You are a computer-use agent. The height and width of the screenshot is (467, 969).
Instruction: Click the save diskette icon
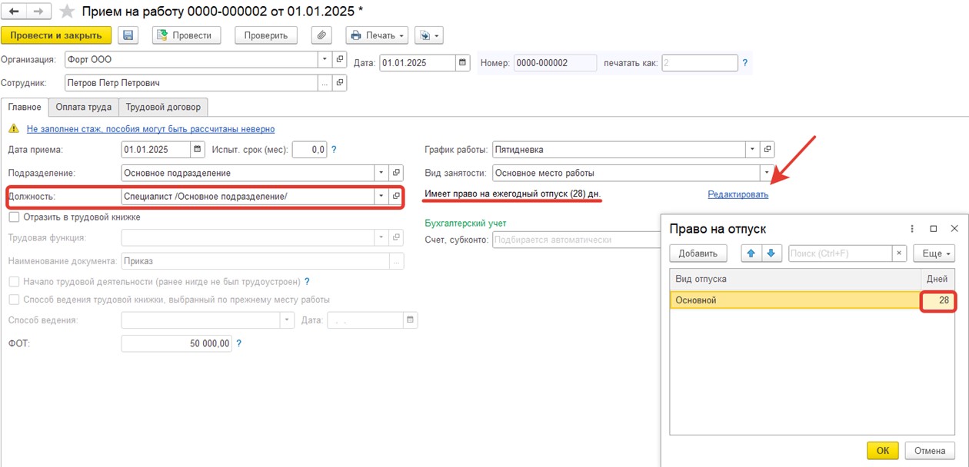[128, 35]
